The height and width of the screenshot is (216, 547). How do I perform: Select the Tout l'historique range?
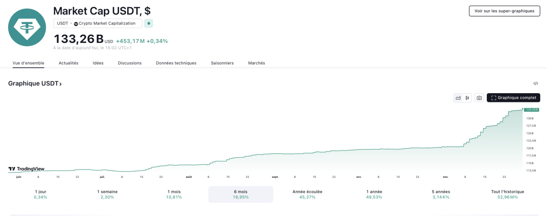tap(507, 194)
